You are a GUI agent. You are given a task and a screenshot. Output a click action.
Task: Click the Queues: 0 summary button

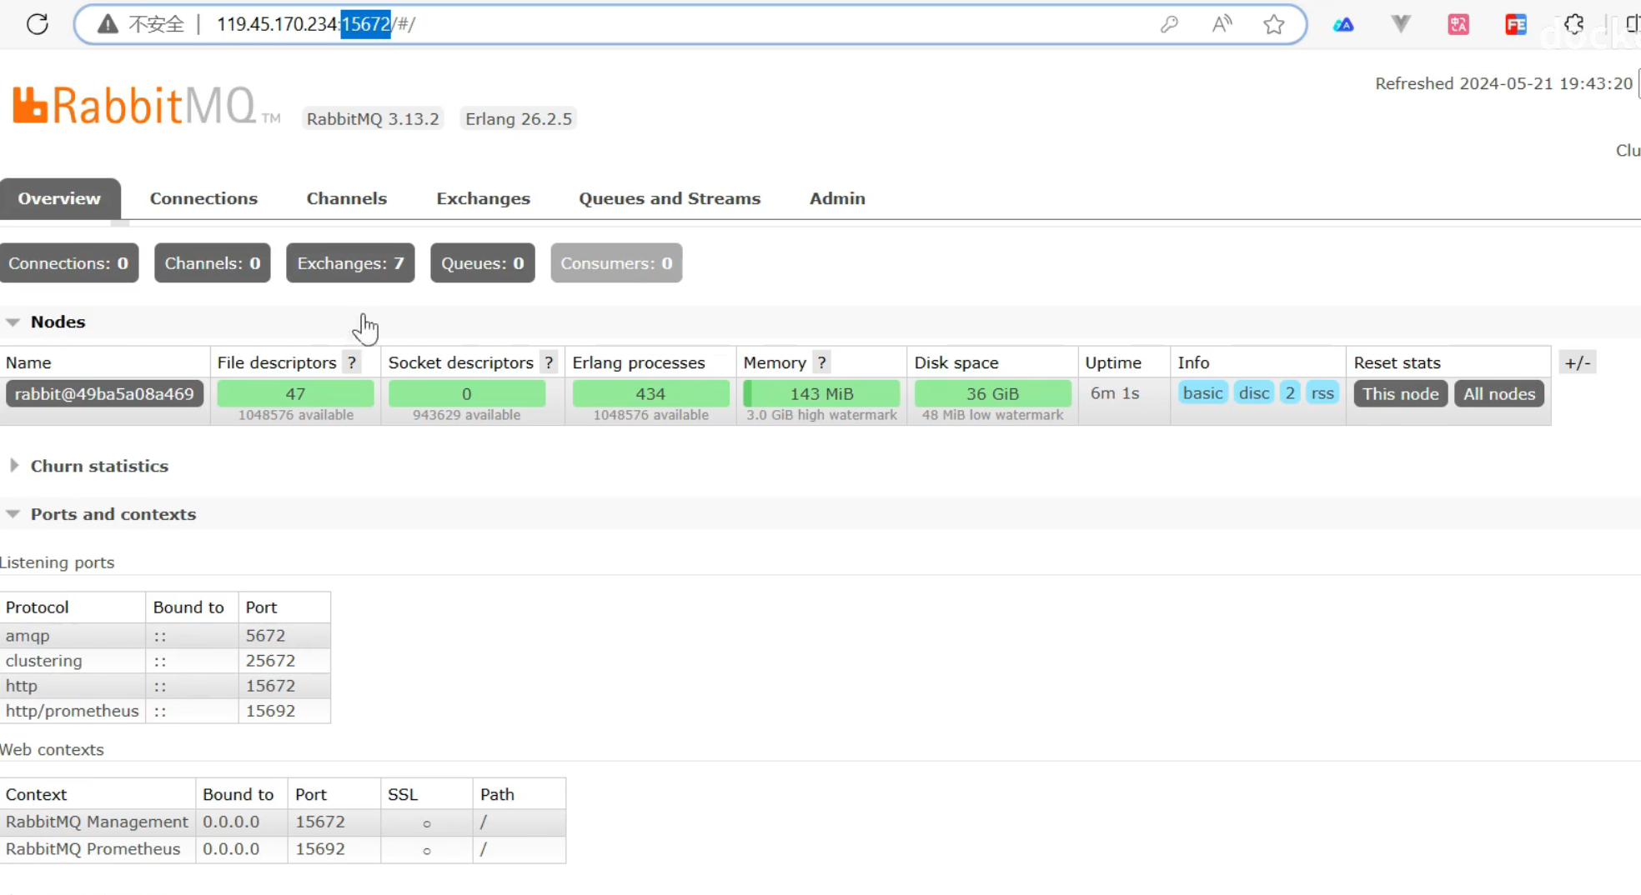(x=483, y=263)
